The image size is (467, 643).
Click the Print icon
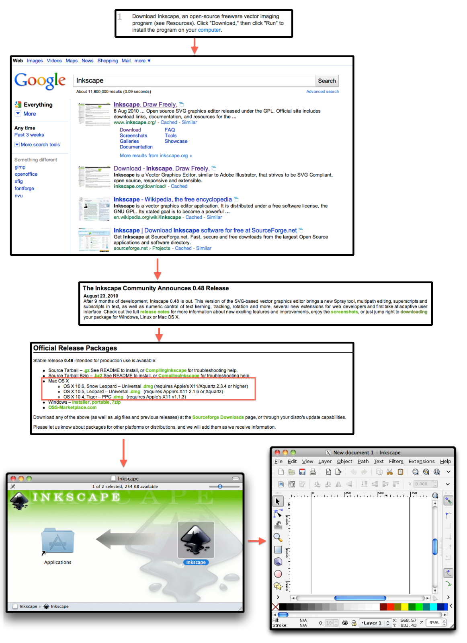[313, 472]
